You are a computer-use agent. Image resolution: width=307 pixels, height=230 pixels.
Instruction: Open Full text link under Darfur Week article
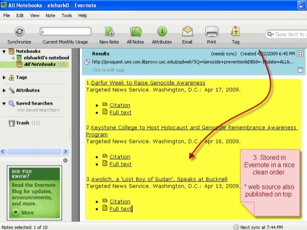(120, 112)
